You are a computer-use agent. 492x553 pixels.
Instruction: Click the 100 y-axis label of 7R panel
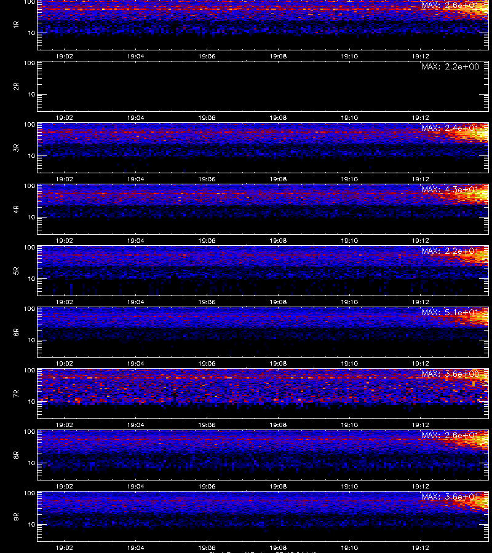point(30,371)
